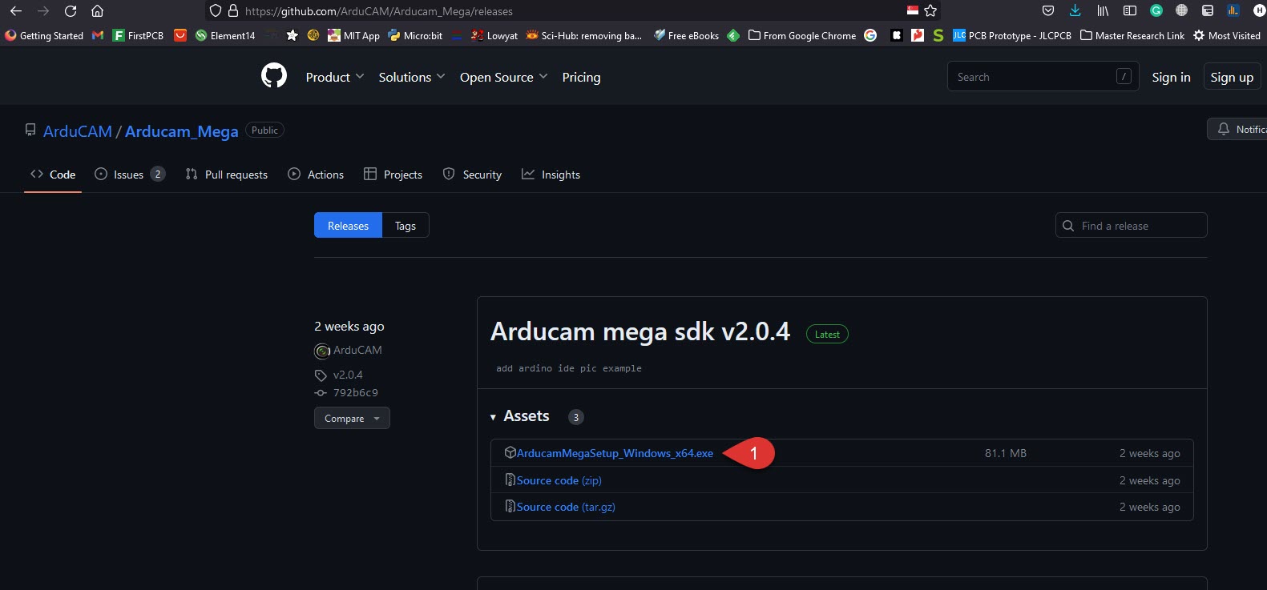Switch to the Tags tab

(x=405, y=226)
